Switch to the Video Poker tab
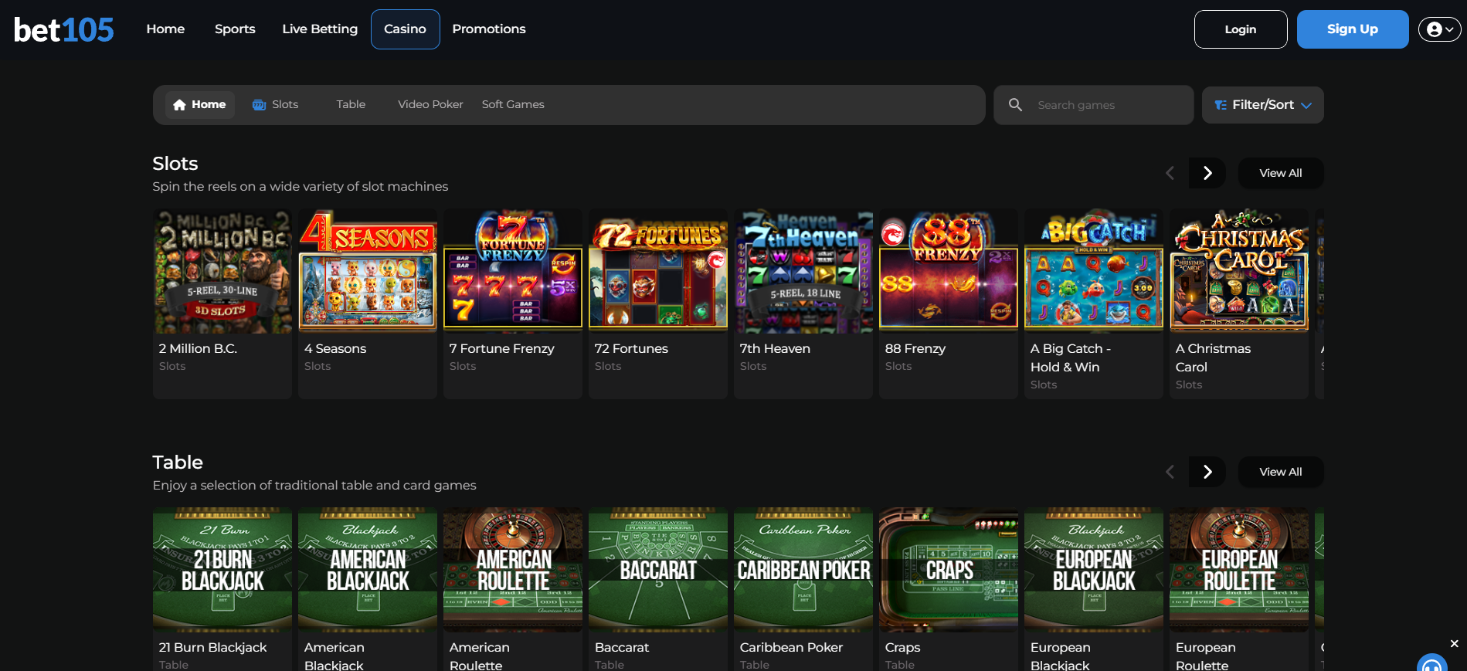1467x671 pixels. (430, 104)
